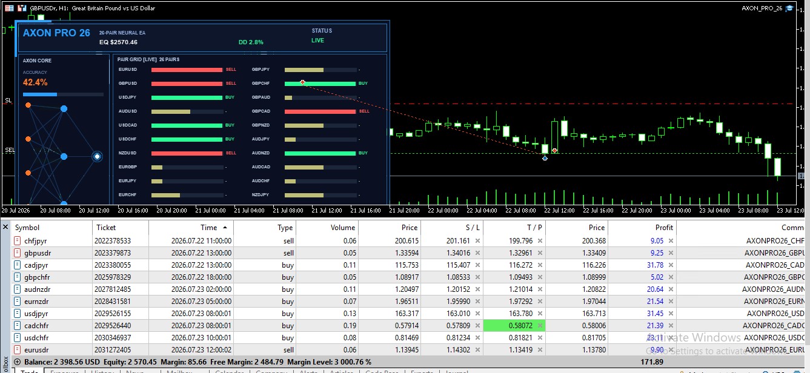Close the cadjpyr position with profit 31.78

click(x=671, y=265)
